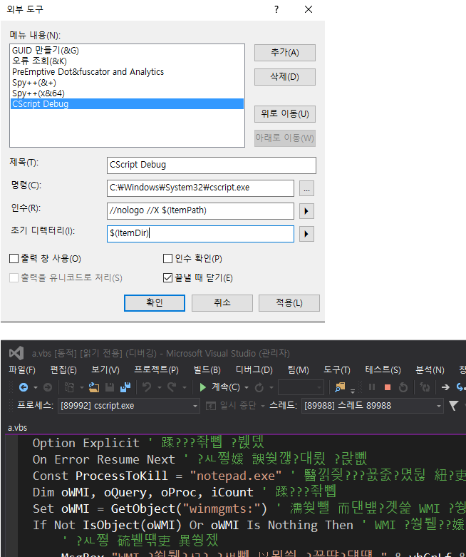Viewport: 466px width, 557px height.
Task: Click the 취소 cancel button
Action: coord(222,302)
